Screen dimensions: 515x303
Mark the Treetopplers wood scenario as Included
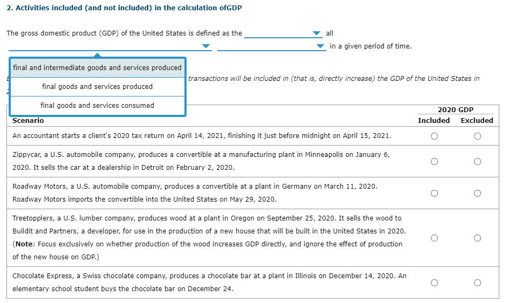(434, 238)
